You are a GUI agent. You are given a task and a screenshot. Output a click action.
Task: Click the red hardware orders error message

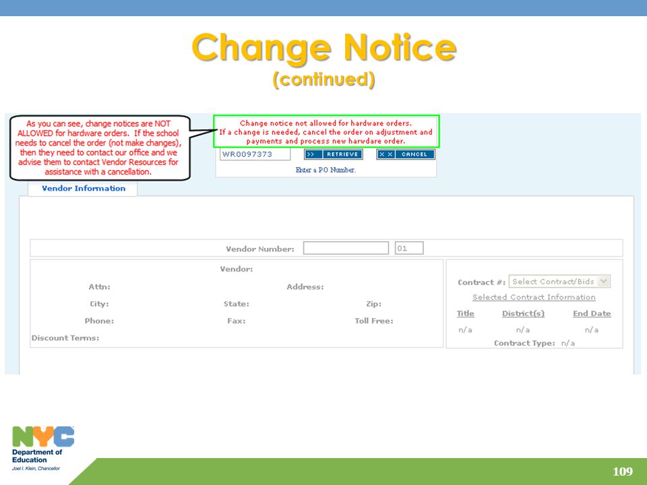click(326, 132)
